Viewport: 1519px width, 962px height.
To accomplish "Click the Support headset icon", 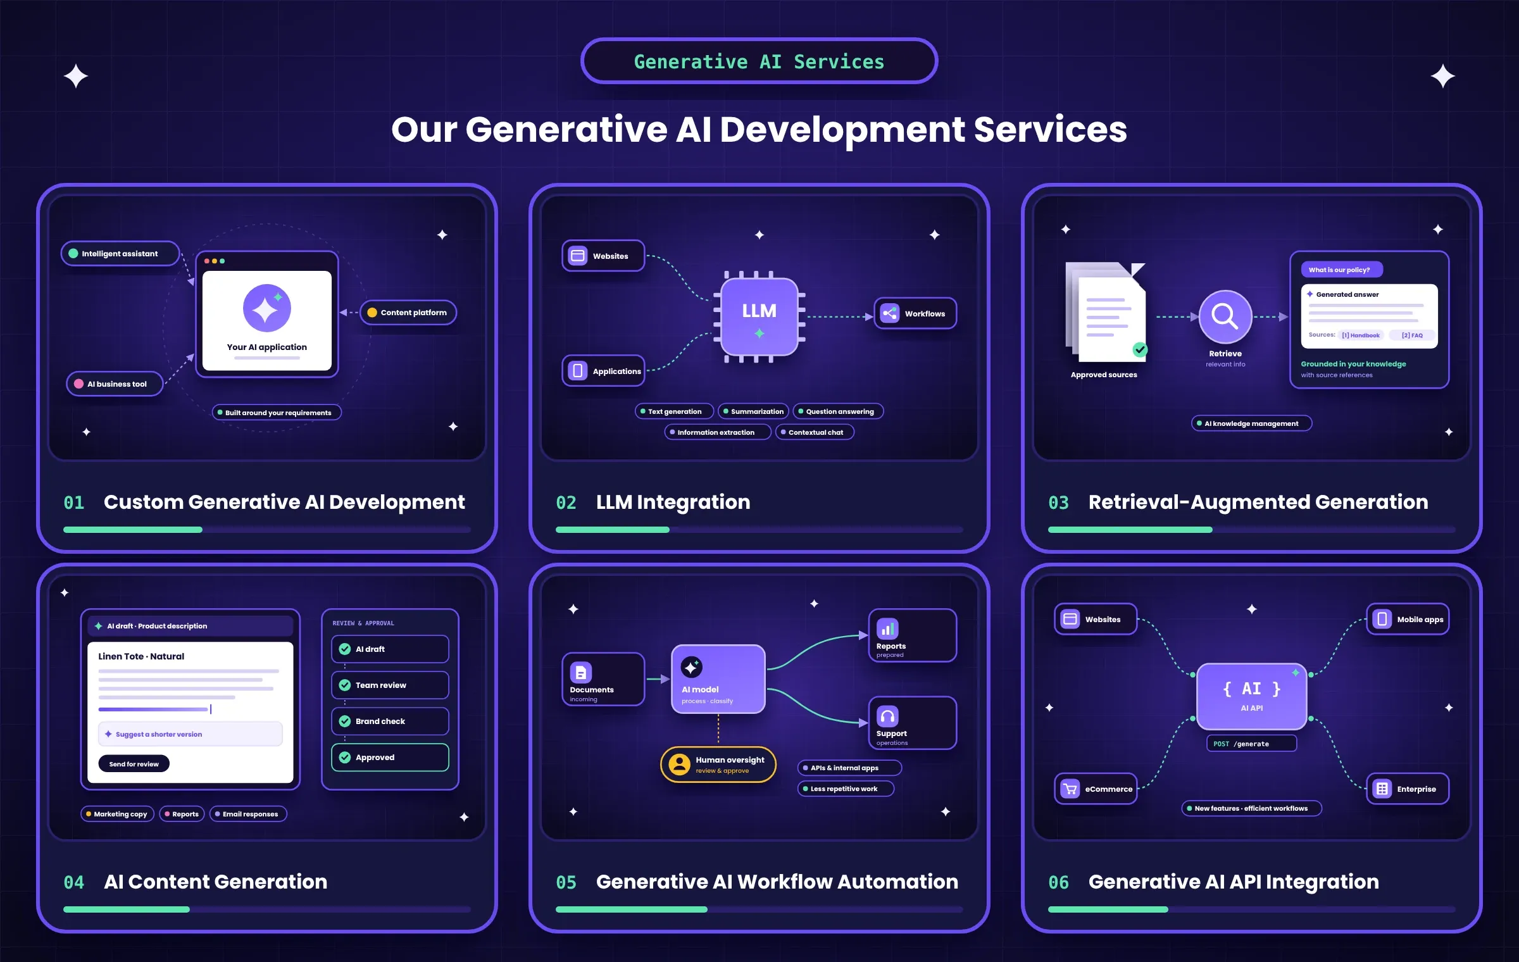I will (887, 716).
